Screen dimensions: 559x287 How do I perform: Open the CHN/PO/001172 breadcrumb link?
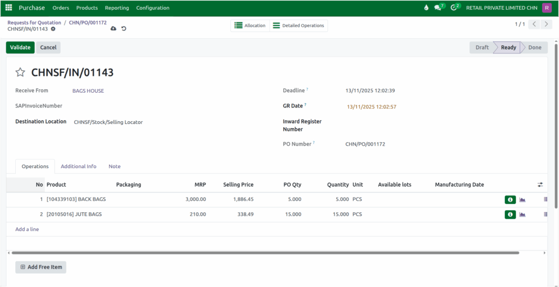(x=88, y=22)
